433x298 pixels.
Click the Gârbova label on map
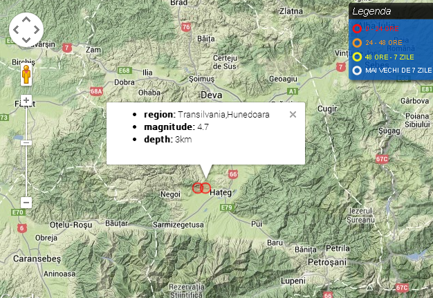pos(415,101)
